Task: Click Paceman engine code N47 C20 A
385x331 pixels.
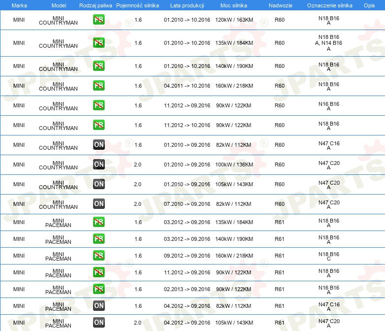Action: click(x=329, y=324)
